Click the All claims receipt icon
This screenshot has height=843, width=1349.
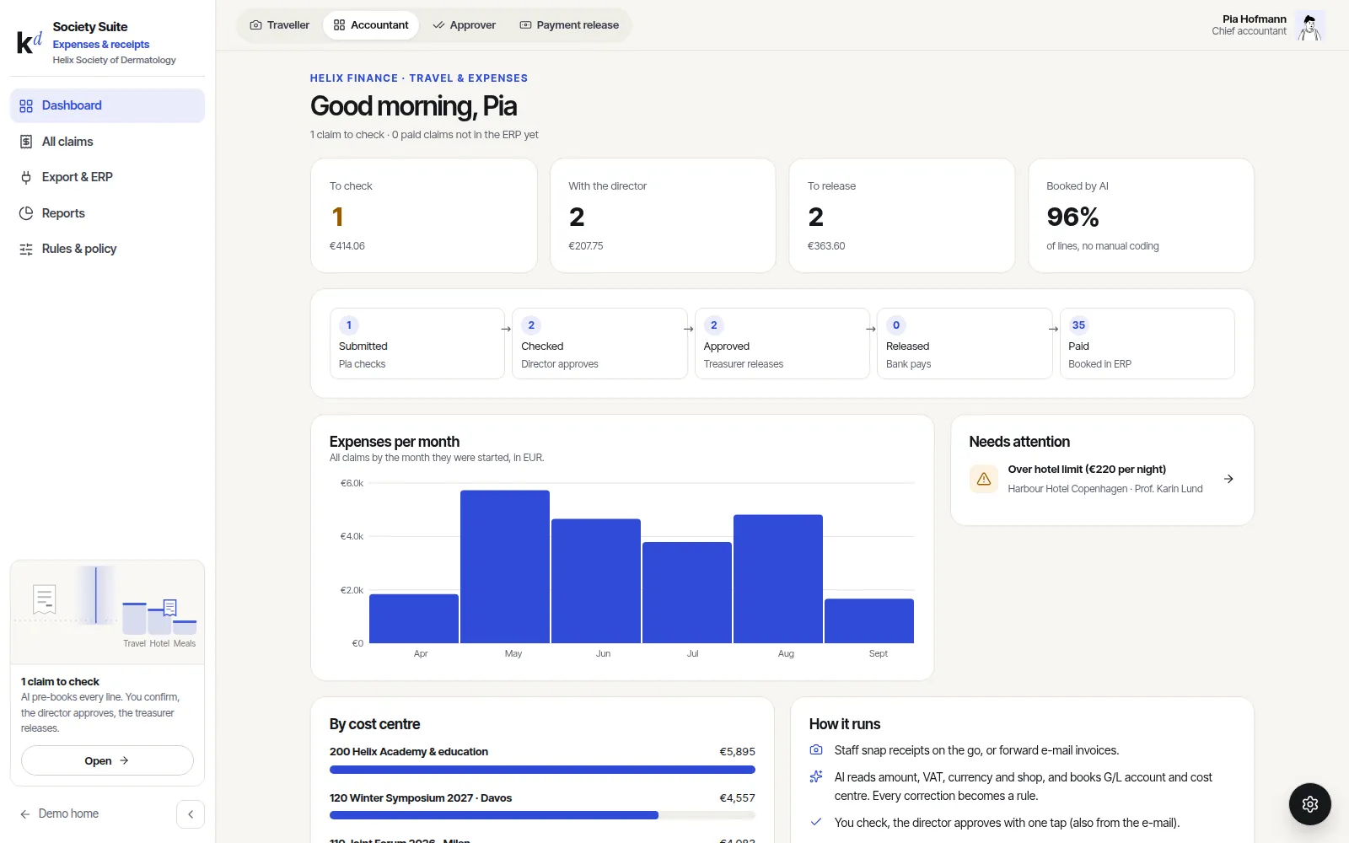(x=26, y=142)
